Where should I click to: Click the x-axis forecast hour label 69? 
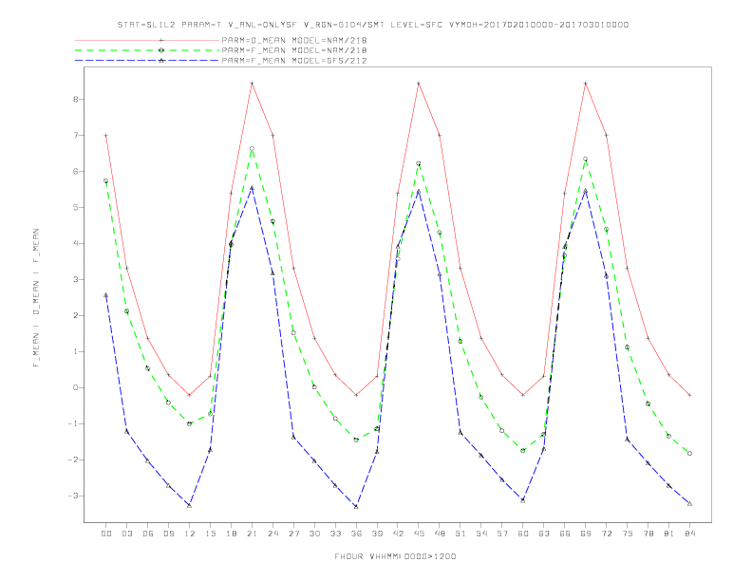(586, 534)
